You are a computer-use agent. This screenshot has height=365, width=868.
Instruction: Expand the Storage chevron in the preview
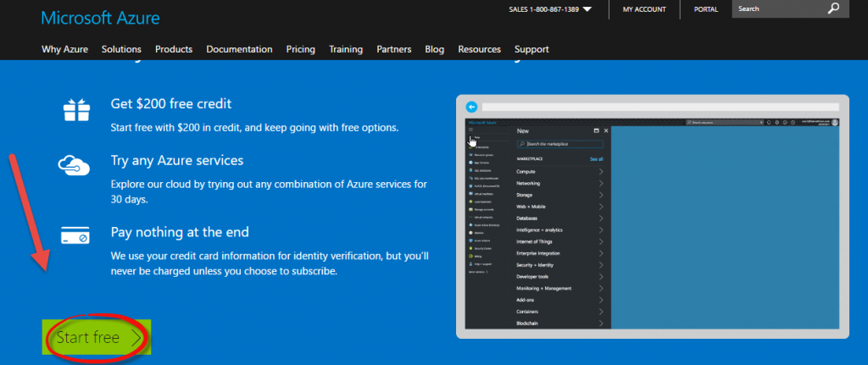coord(601,195)
